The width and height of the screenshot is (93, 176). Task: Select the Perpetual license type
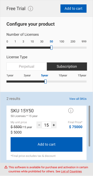point(27,67)
